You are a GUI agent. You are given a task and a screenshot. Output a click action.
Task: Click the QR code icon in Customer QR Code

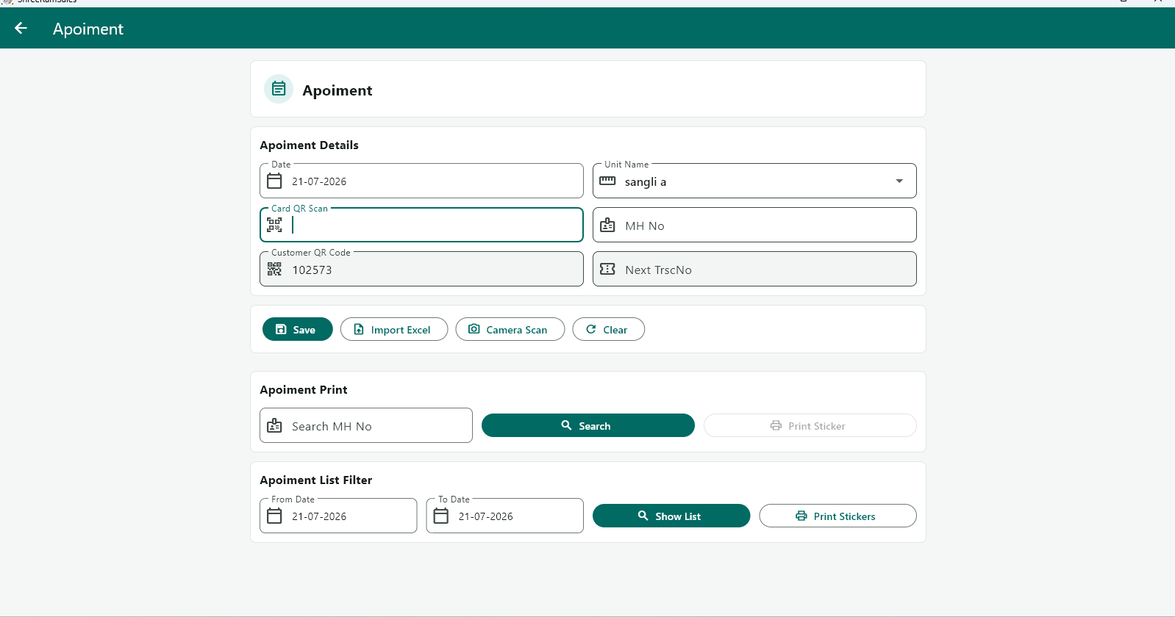click(274, 269)
